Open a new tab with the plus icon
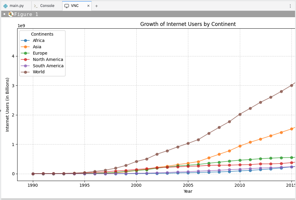The height and width of the screenshot is (200, 296). click(96, 5)
